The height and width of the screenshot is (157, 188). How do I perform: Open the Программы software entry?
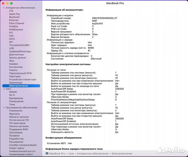(x=16, y=133)
